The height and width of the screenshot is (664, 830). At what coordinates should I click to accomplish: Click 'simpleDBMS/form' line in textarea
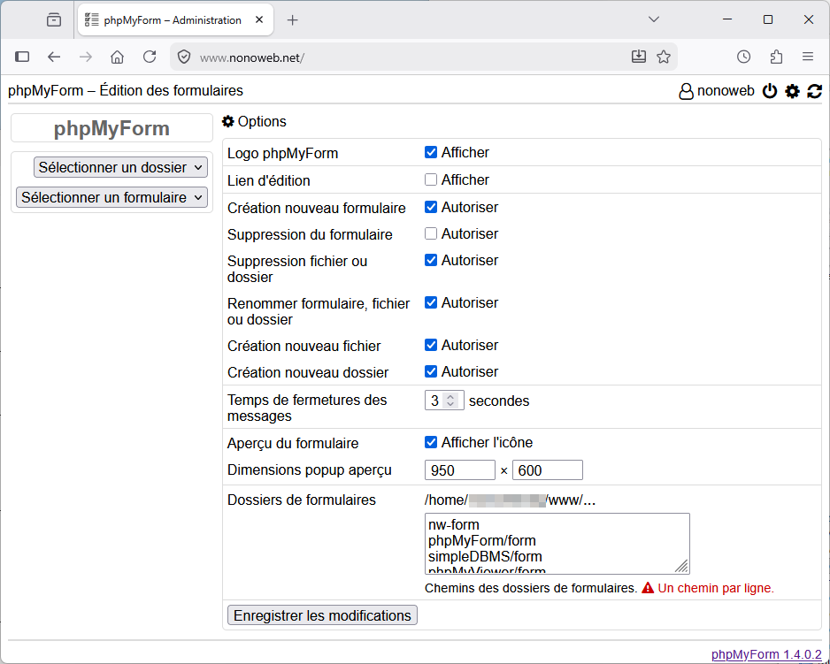pos(485,557)
